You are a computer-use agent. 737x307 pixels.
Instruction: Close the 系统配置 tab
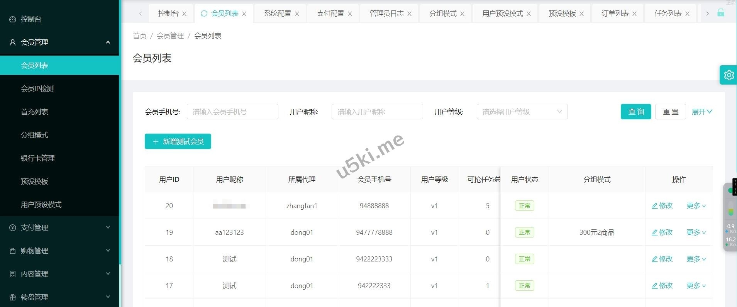[x=297, y=14]
